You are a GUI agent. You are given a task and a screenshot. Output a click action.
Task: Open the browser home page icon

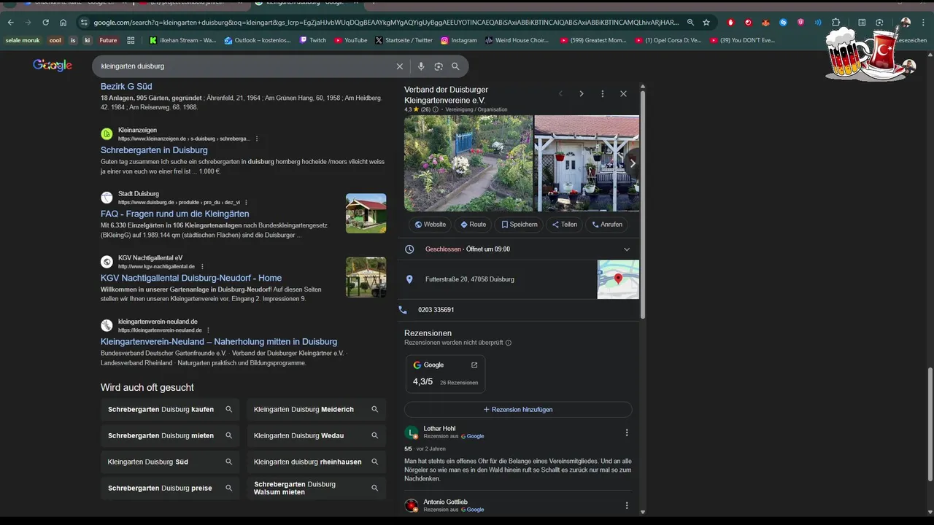pyautogui.click(x=63, y=23)
